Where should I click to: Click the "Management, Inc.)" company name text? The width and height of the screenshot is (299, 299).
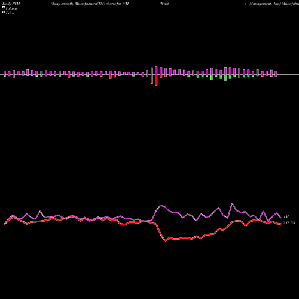point(265,4)
